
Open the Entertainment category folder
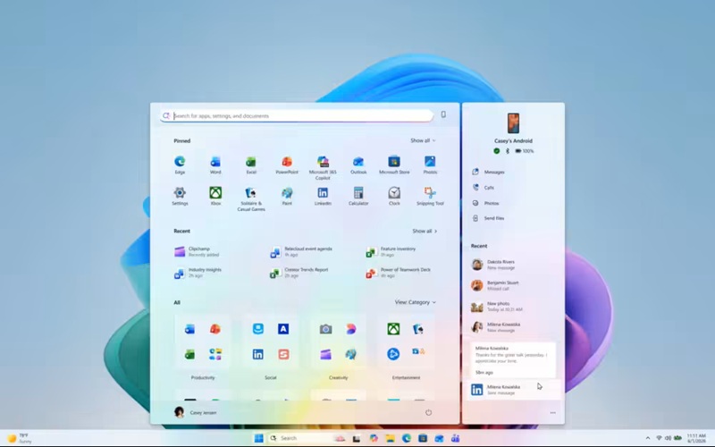click(406, 342)
